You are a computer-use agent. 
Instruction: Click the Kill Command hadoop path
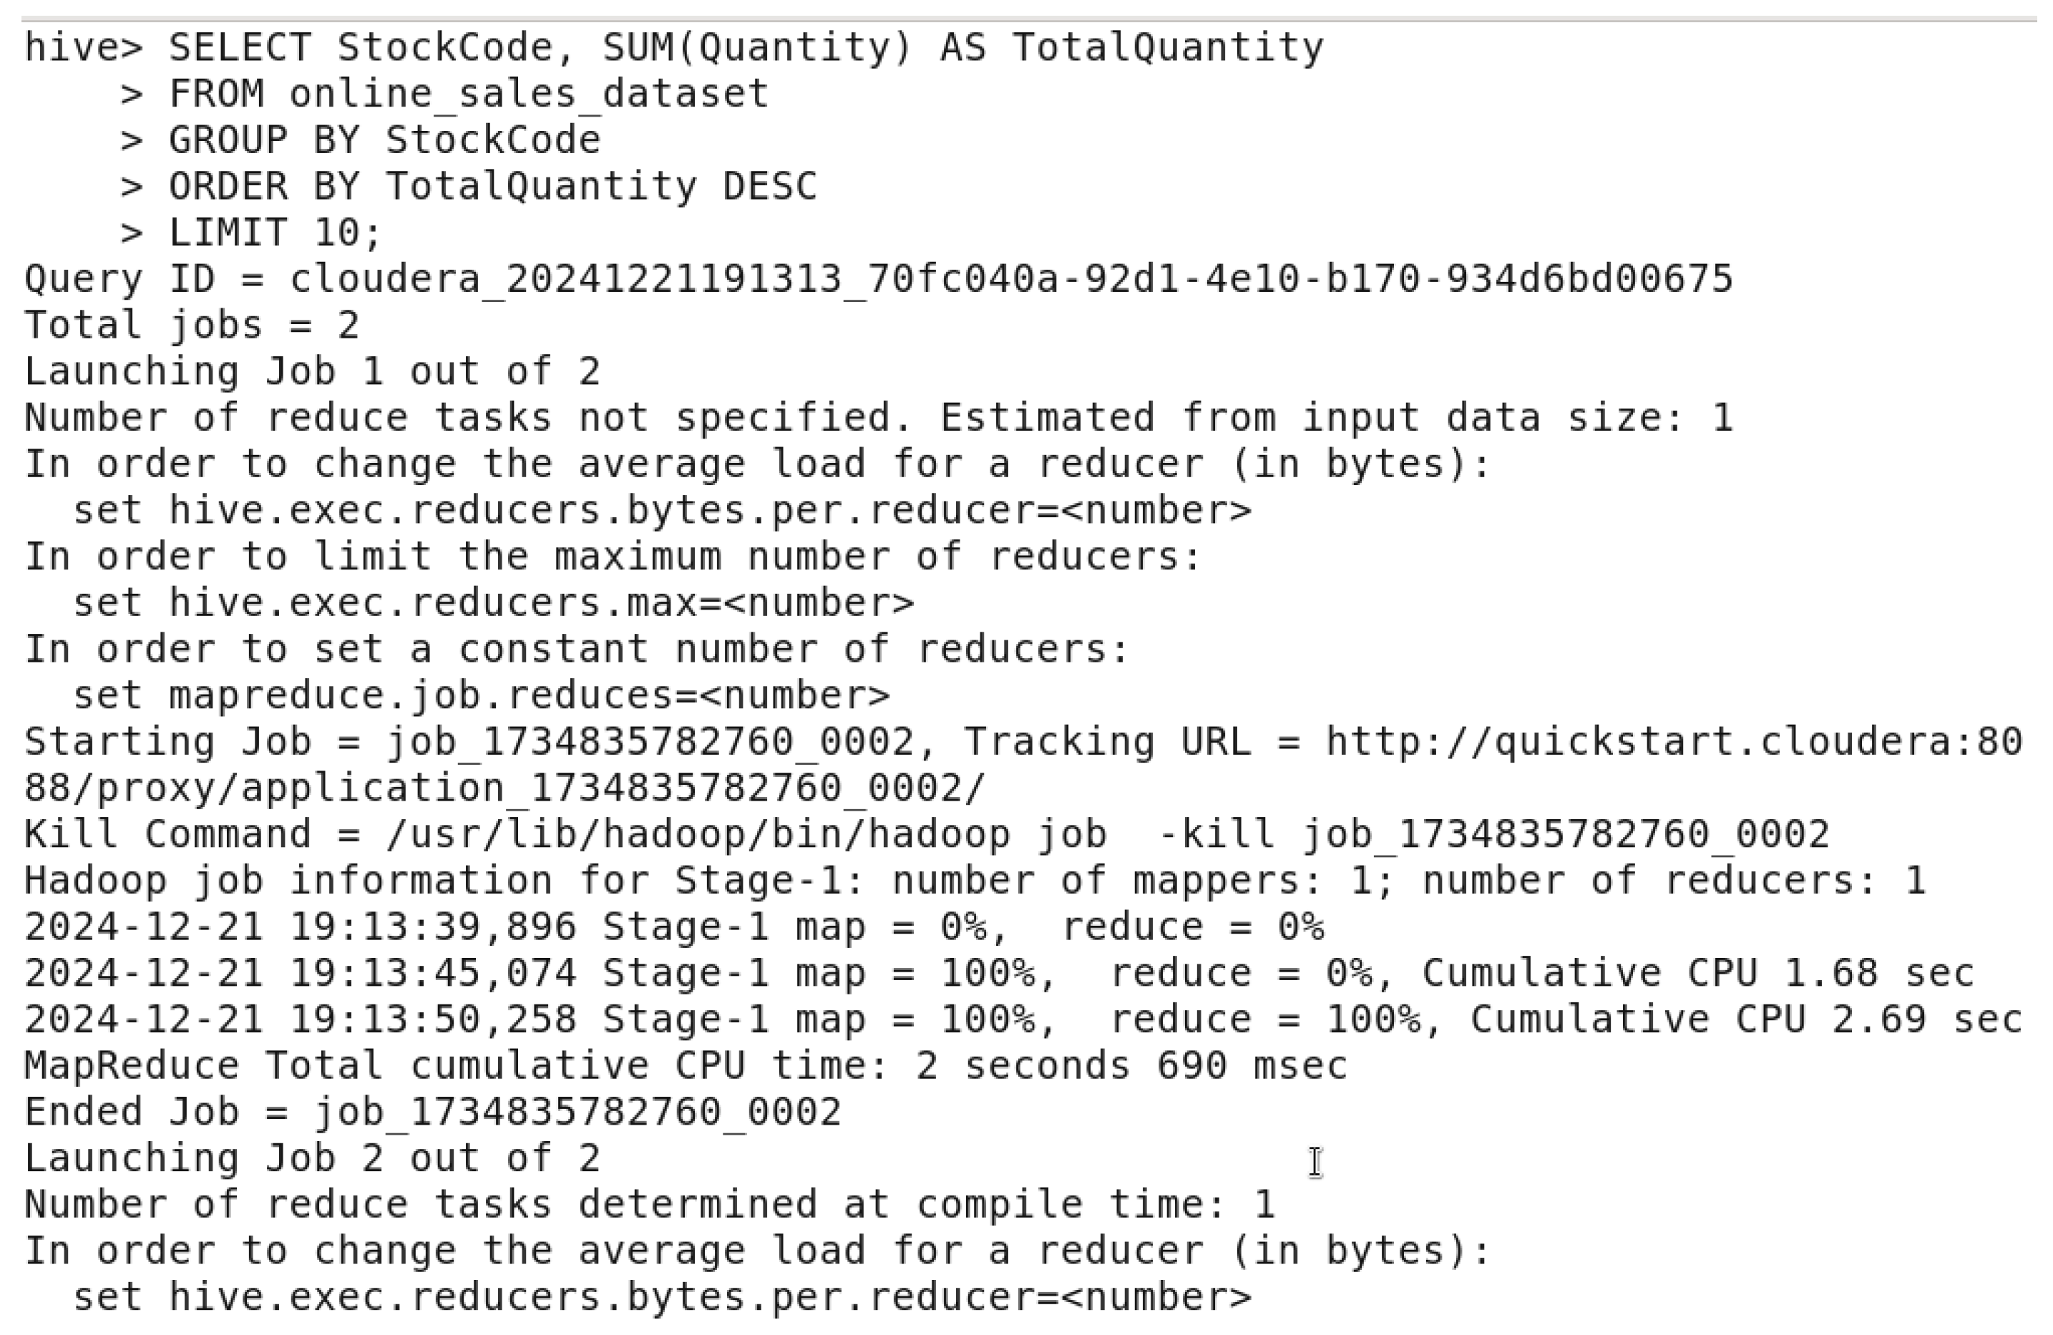(x=746, y=835)
